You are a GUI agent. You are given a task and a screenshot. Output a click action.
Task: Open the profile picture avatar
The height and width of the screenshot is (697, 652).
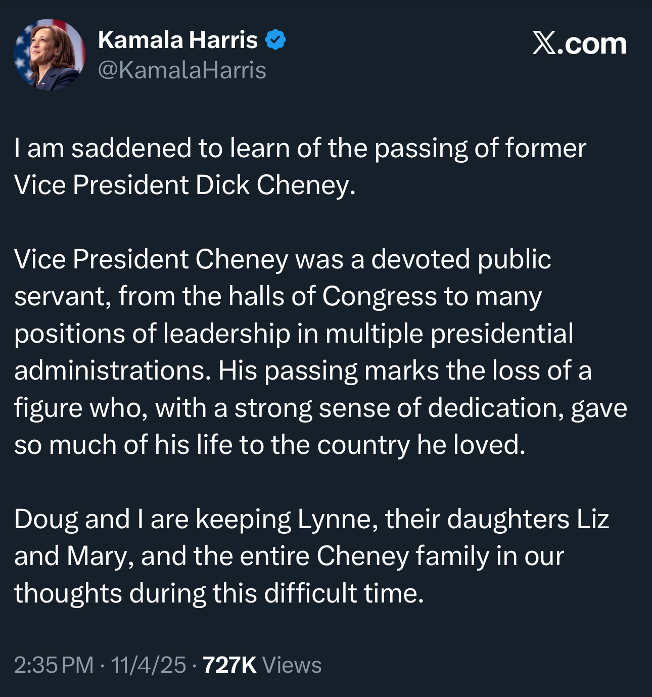(x=49, y=55)
